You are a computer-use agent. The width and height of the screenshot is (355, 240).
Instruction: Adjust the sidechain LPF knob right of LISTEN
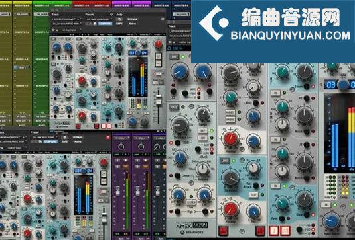tap(204, 194)
